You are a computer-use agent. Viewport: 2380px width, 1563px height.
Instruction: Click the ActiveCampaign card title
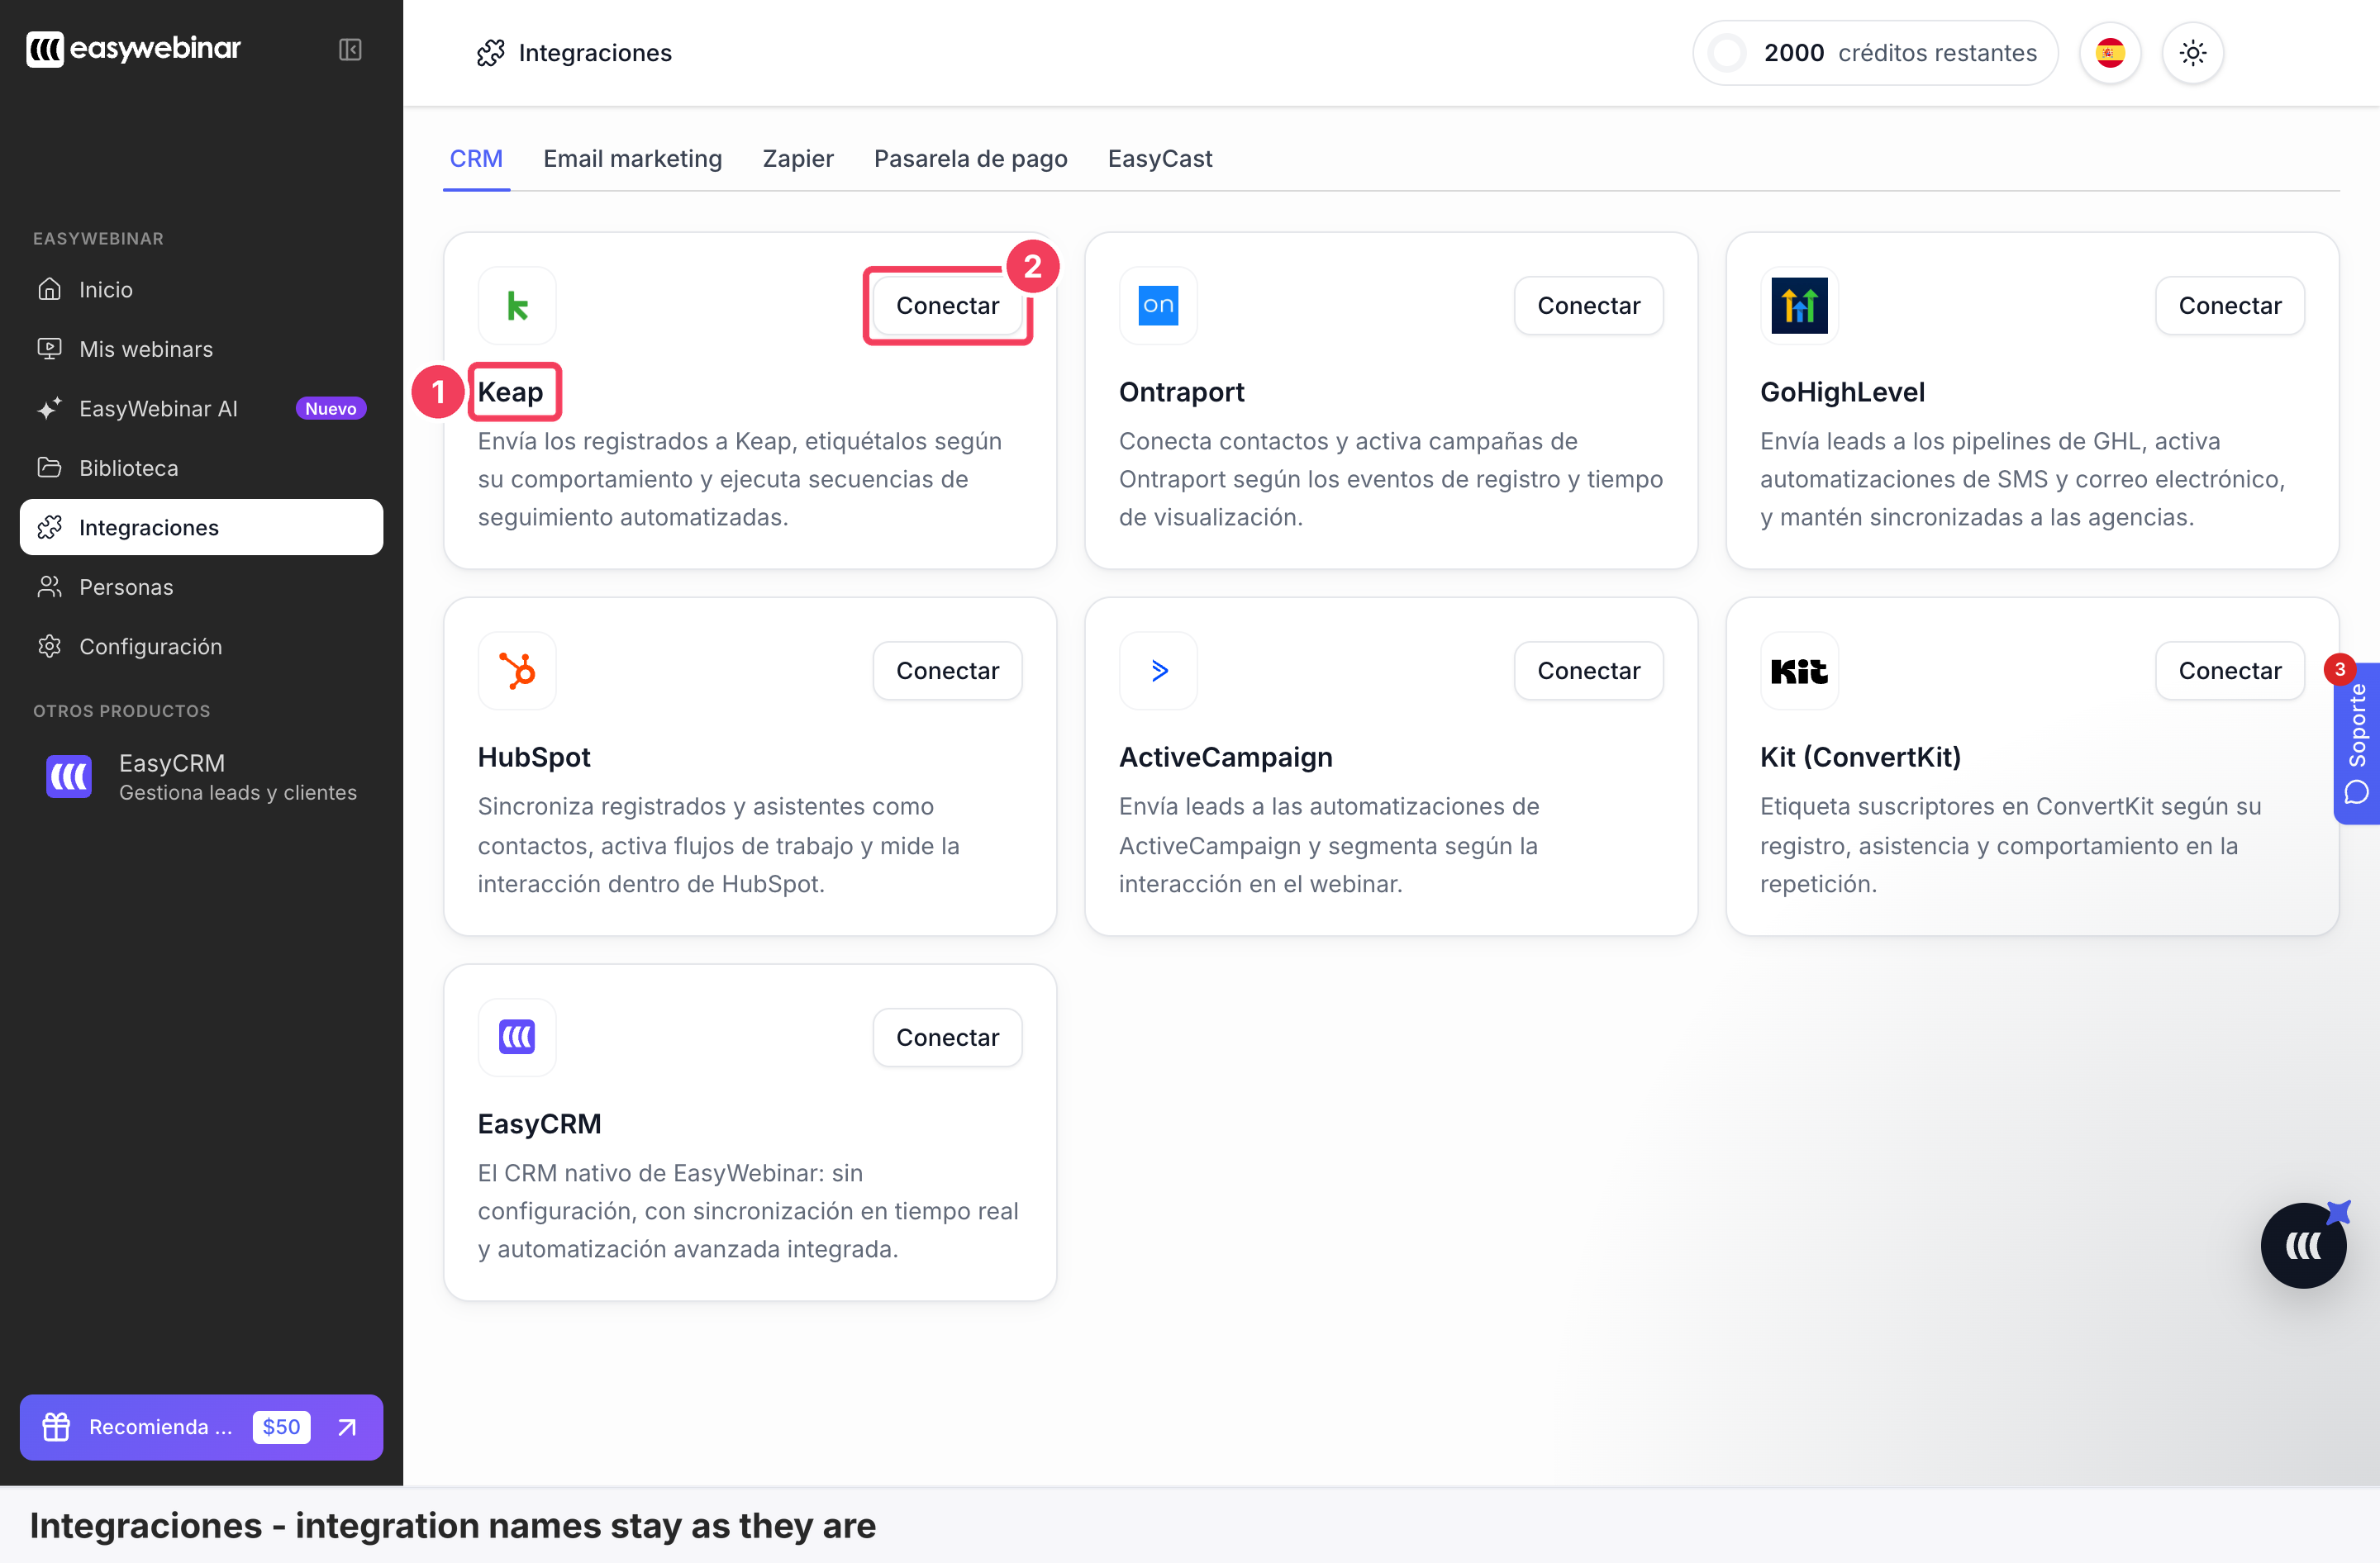point(1225,757)
